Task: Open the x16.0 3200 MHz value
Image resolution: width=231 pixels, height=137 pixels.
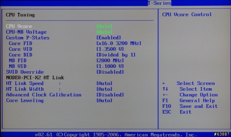Action: coord(119,44)
